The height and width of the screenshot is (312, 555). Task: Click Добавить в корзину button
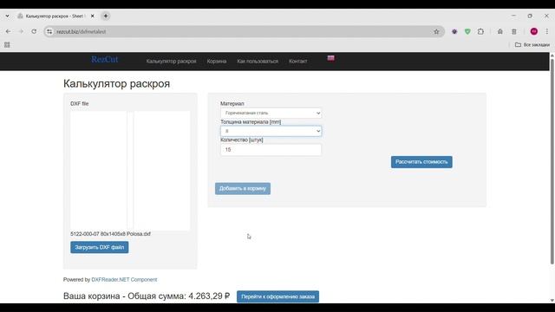pyautogui.click(x=243, y=189)
